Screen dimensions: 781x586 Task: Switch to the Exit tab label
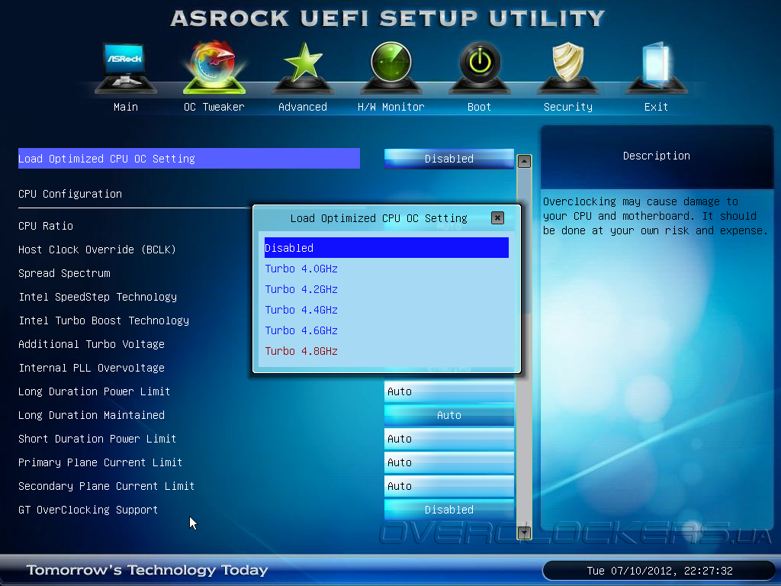coord(656,107)
